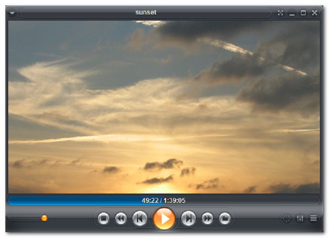Click the 49:22 / 1:39:05 time display

(164, 201)
